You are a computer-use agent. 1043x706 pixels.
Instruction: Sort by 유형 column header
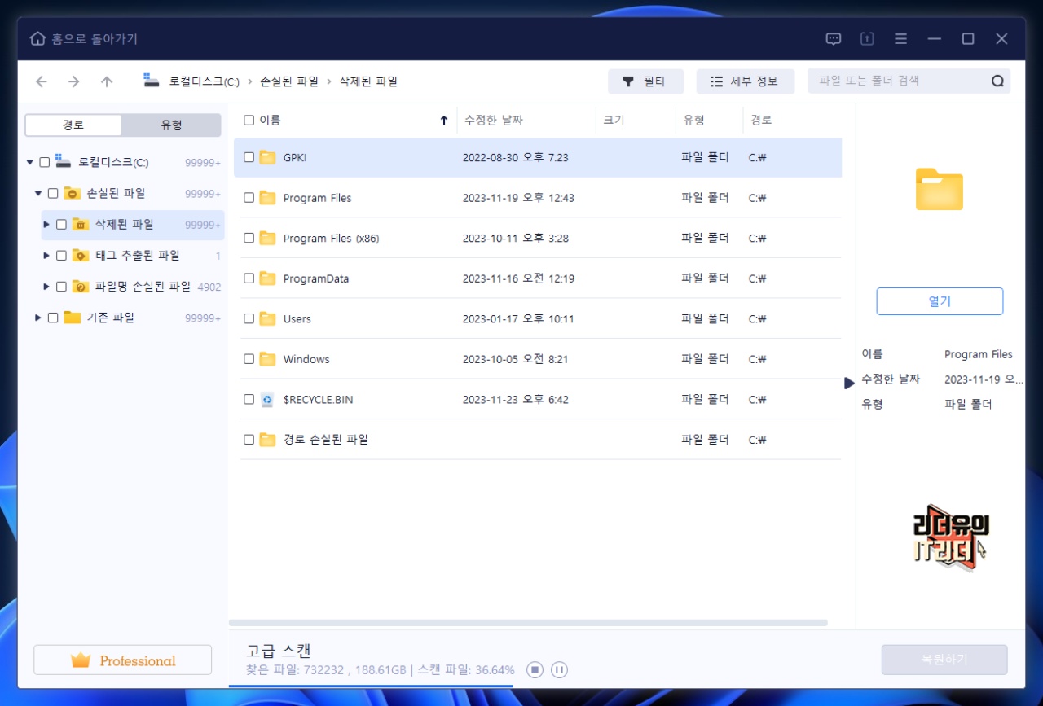pyautogui.click(x=693, y=121)
